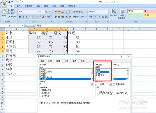Center cell text horizontally
Viewport: 156px width, 113px height.
59,17
